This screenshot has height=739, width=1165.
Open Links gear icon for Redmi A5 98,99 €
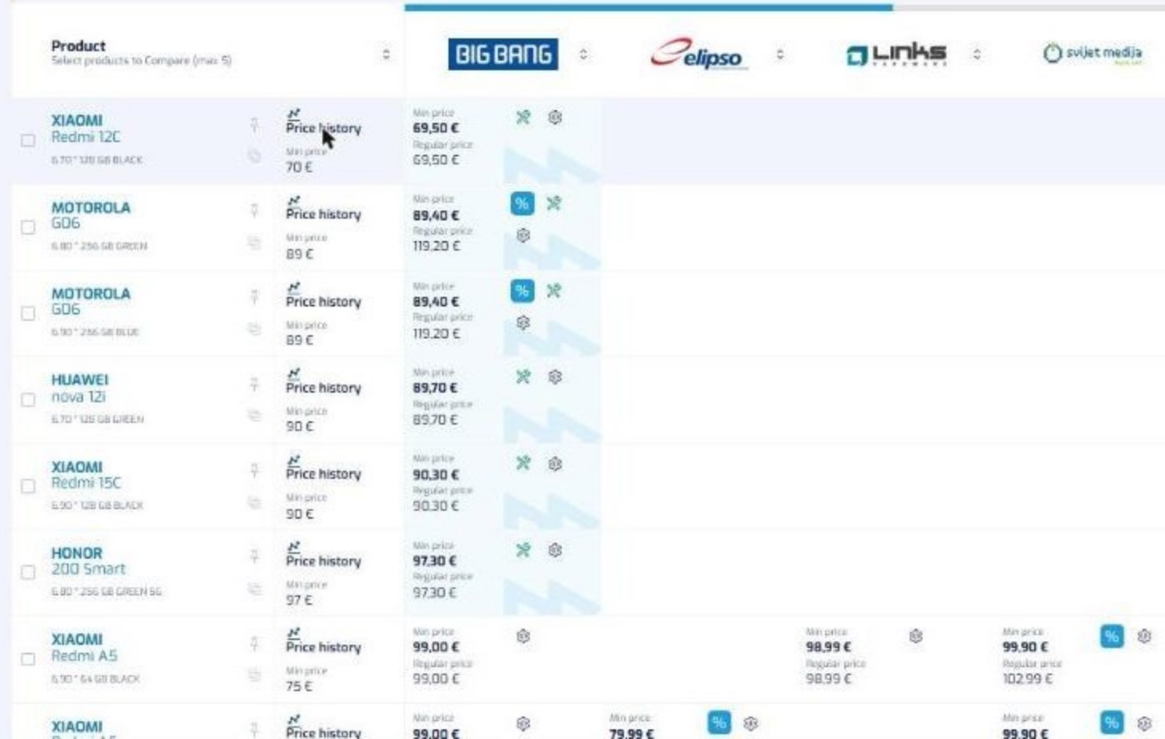click(x=916, y=636)
